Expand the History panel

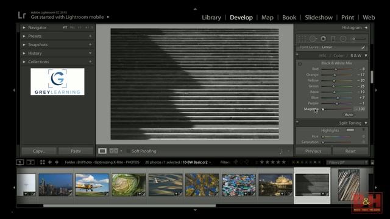pyautogui.click(x=24, y=53)
